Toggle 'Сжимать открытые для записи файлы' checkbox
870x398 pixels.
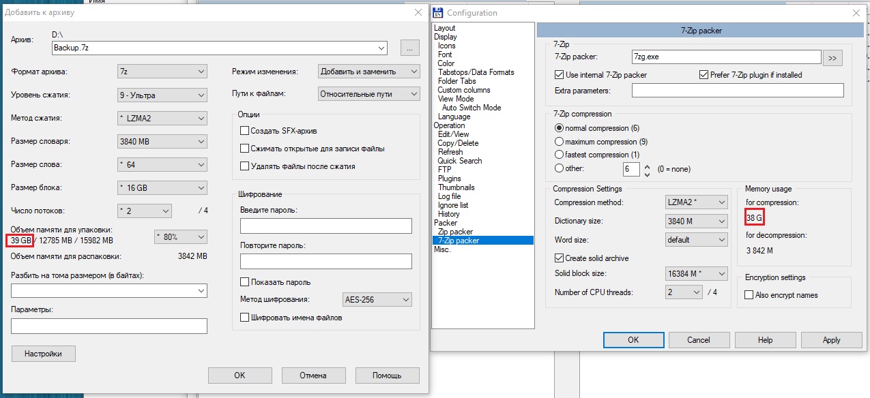pyautogui.click(x=244, y=149)
